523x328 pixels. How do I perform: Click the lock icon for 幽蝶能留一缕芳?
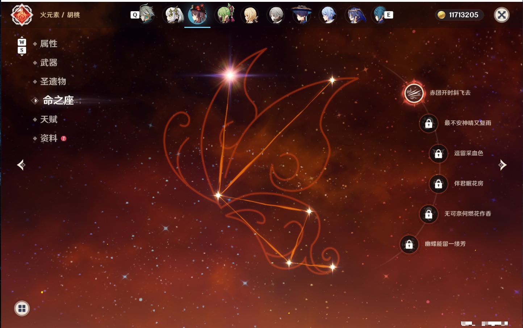[409, 244]
